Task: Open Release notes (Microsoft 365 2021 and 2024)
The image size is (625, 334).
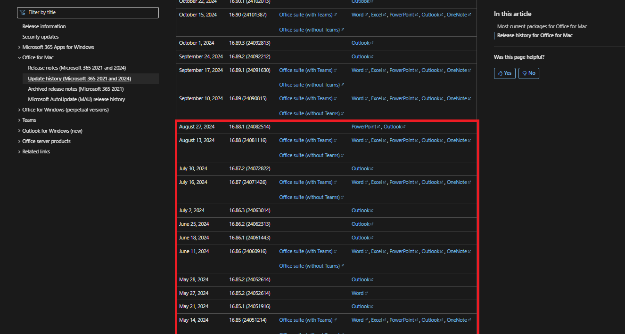Action: [77, 68]
